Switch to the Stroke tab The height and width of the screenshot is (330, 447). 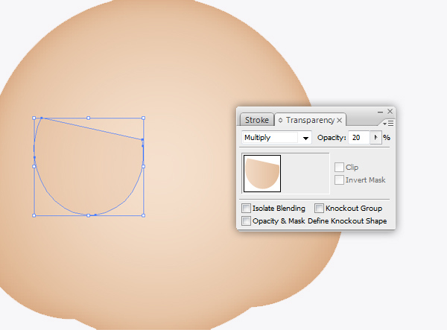tap(257, 120)
